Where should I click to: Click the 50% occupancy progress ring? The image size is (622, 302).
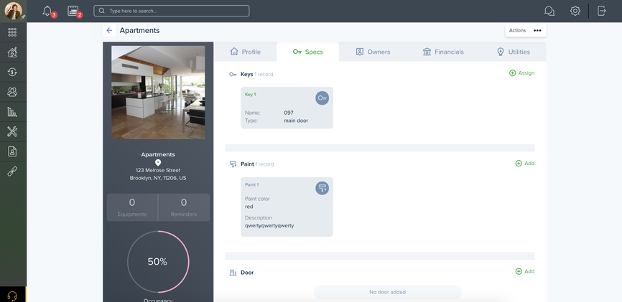pyautogui.click(x=158, y=262)
